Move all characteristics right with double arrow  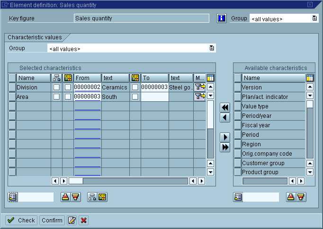pos(225,147)
